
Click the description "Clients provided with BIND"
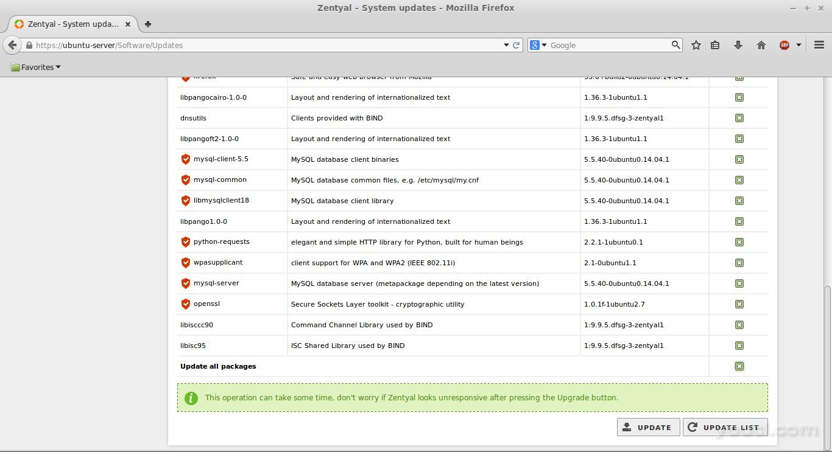click(337, 118)
